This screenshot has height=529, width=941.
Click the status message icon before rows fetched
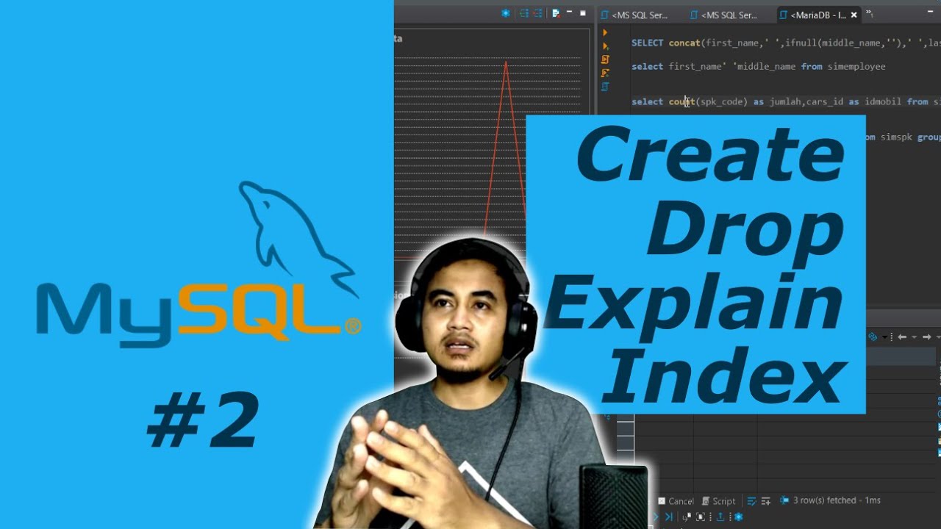point(784,500)
